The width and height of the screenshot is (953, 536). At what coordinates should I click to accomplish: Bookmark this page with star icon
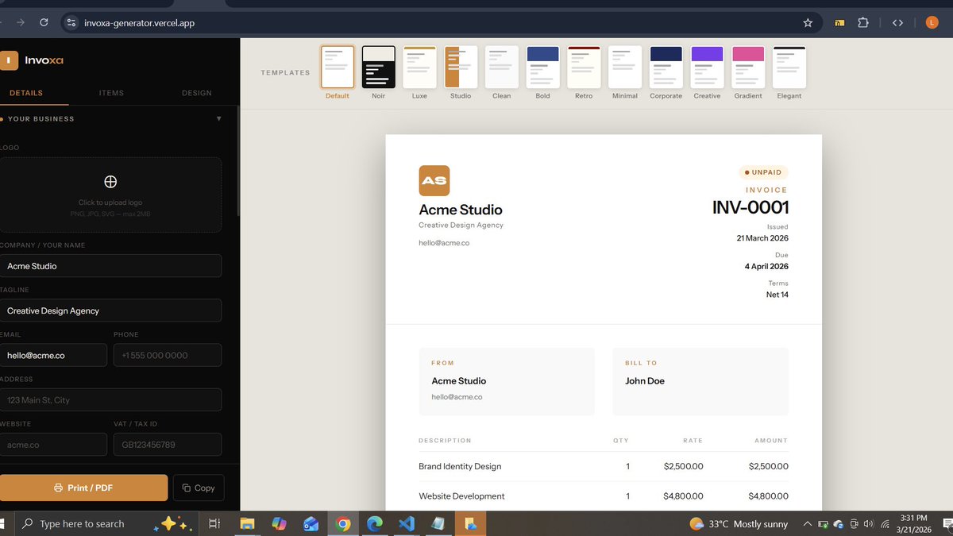[808, 23]
